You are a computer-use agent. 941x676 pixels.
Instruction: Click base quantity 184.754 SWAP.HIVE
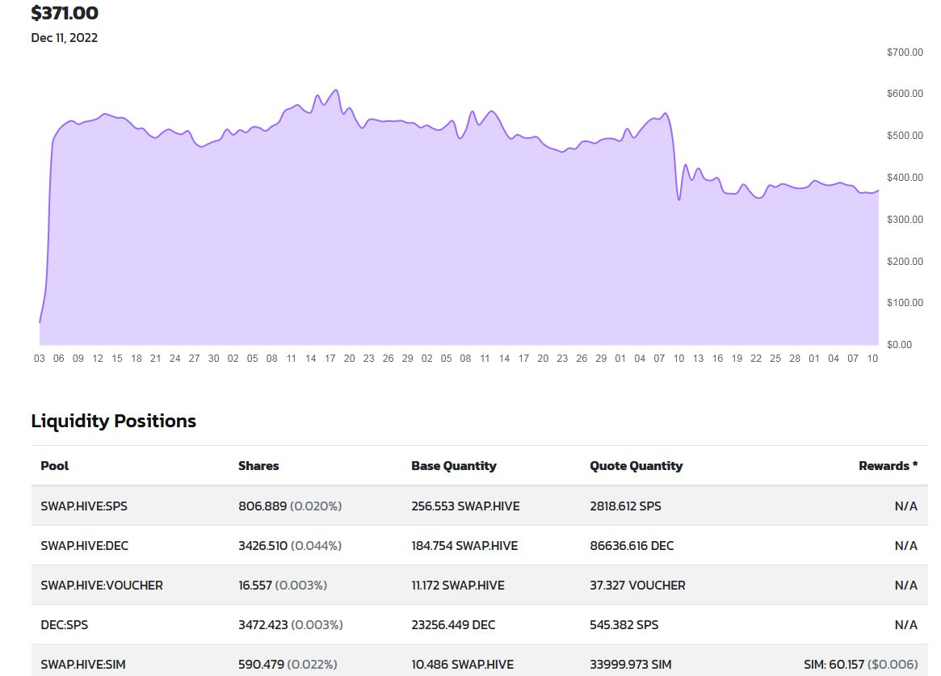[464, 546]
